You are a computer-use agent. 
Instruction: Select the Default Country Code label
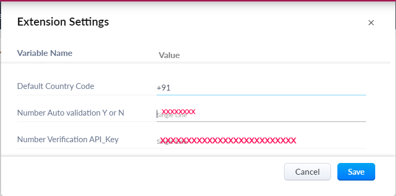coord(55,86)
